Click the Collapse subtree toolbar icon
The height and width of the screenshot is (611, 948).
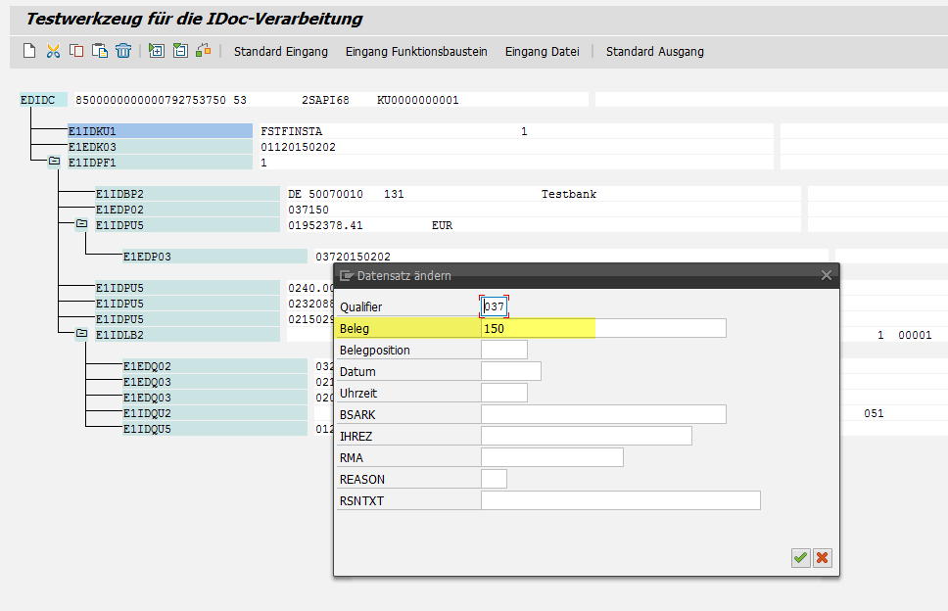coord(180,51)
